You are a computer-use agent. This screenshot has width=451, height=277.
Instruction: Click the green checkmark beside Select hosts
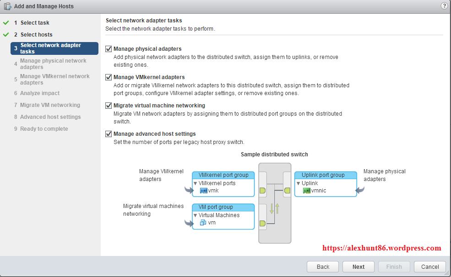(6, 35)
